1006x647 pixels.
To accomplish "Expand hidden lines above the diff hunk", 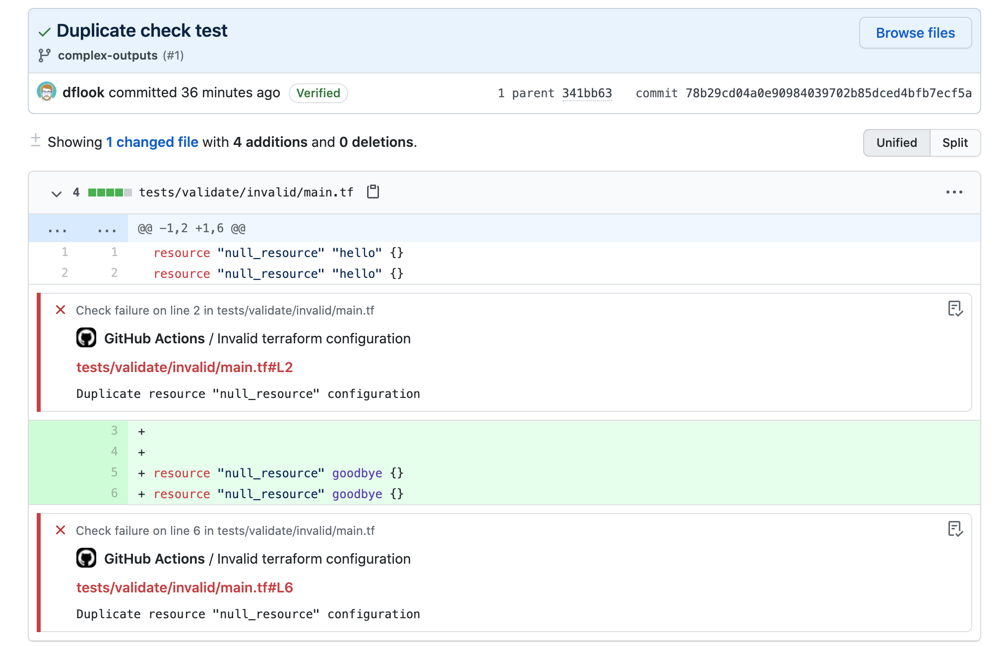I will click(x=58, y=229).
